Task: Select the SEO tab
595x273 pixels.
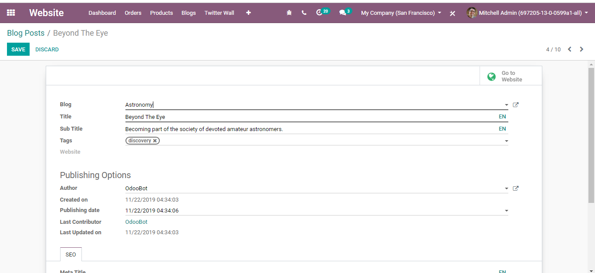Action: [71, 255]
